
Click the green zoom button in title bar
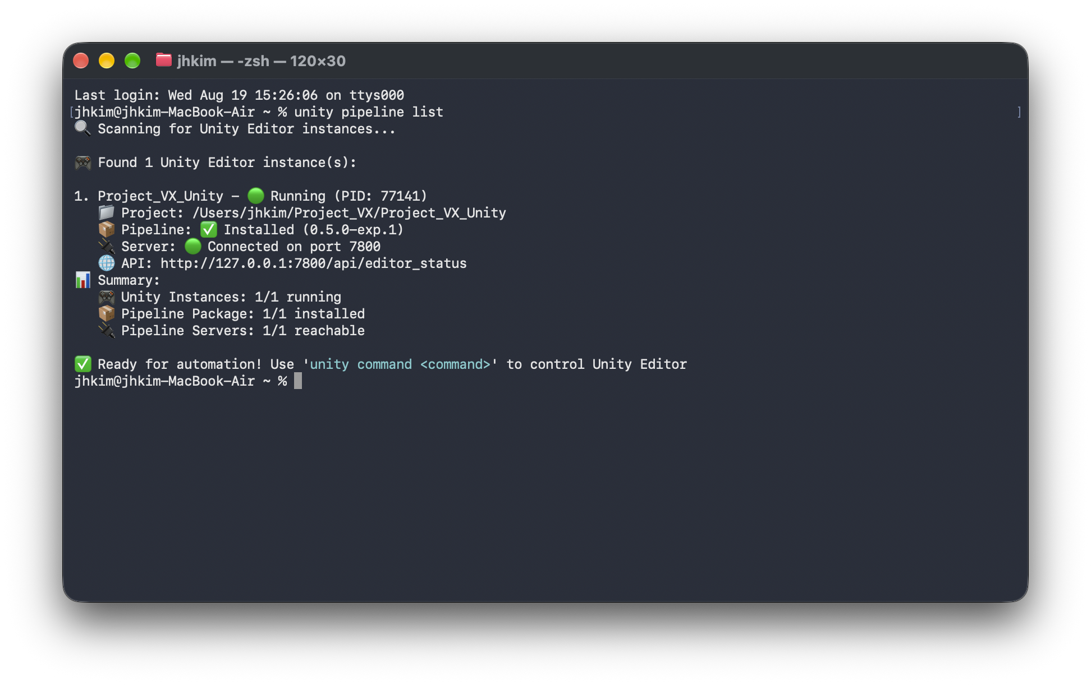point(132,61)
